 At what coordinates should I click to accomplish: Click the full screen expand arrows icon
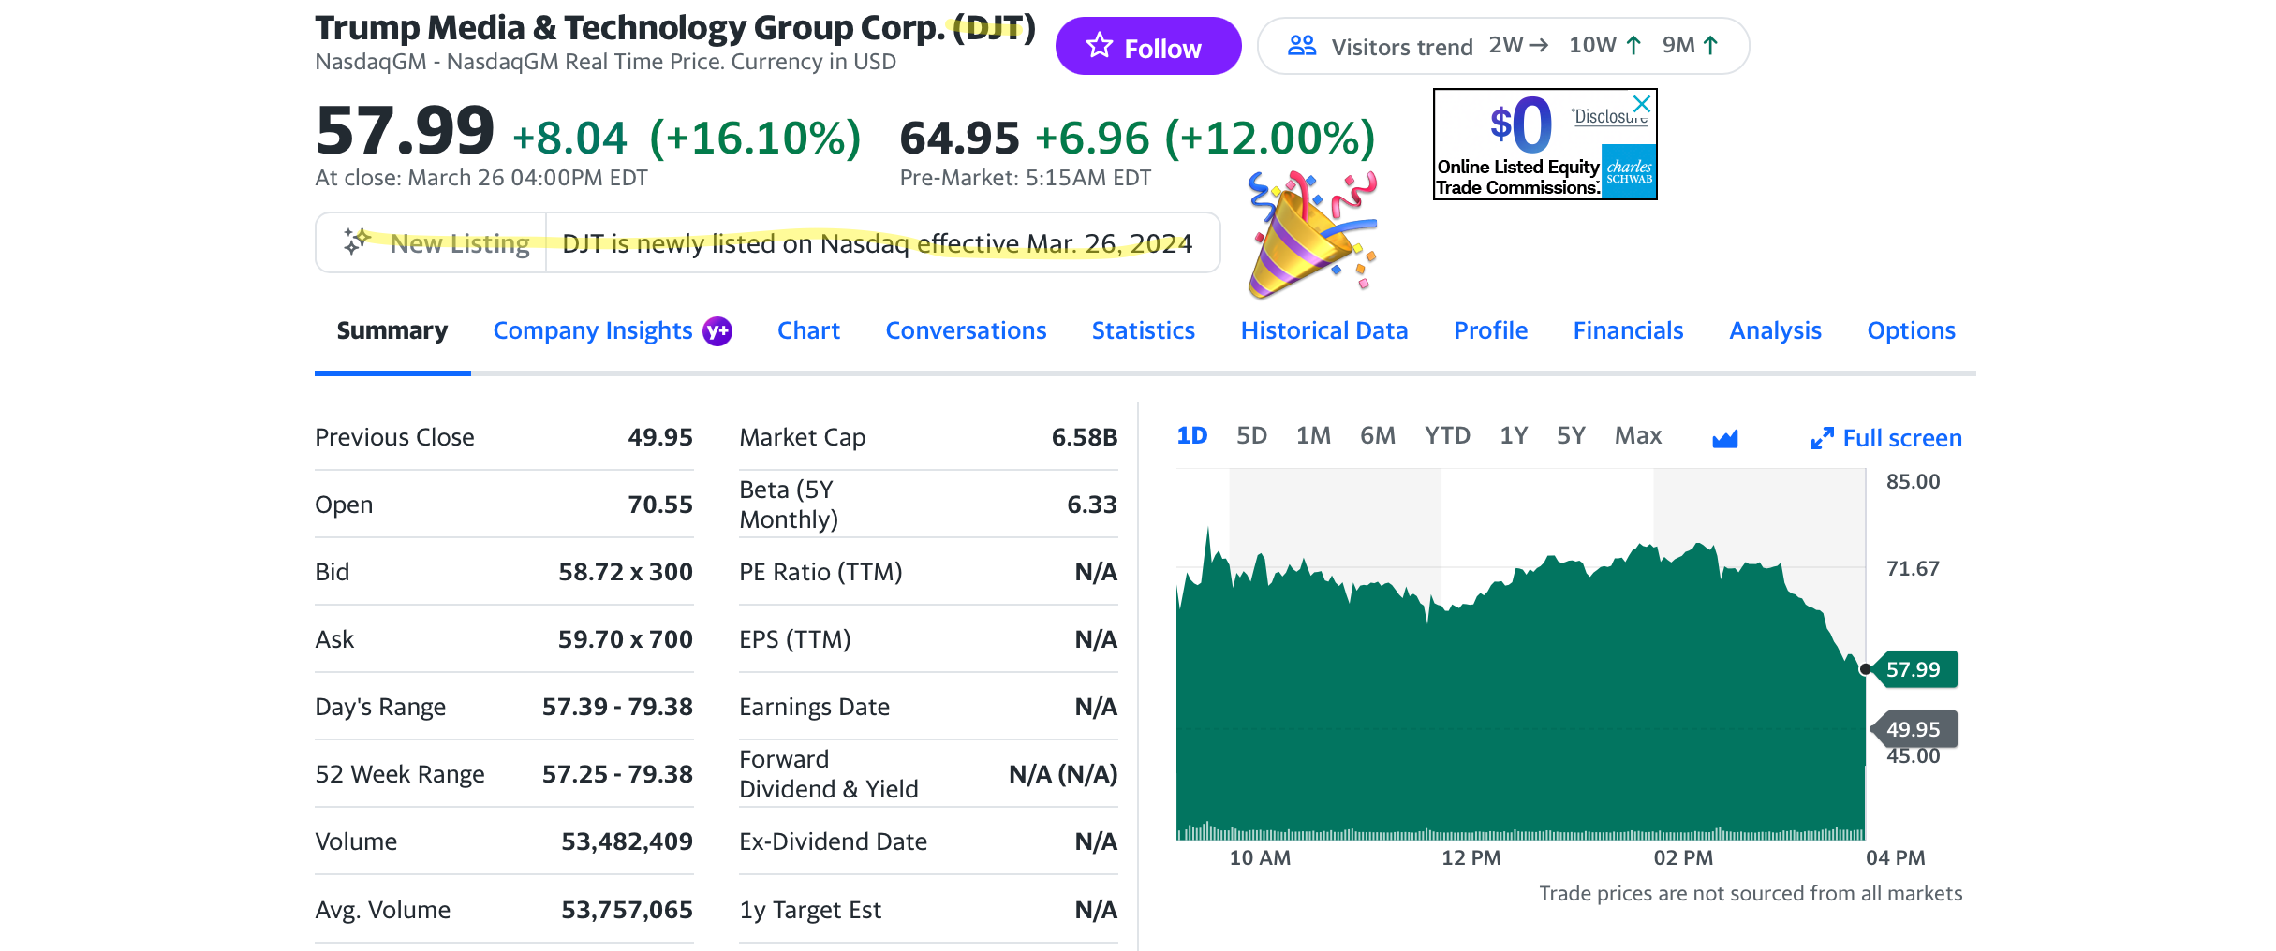click(1822, 438)
